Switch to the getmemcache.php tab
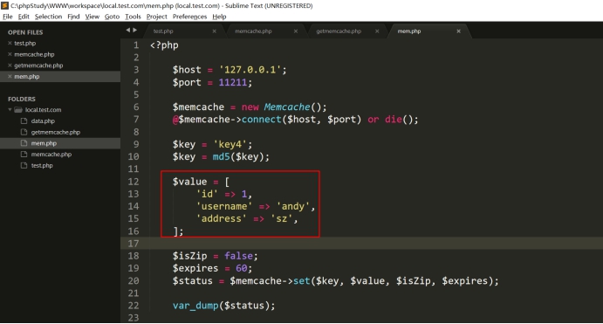The image size is (603, 324). coord(339,31)
